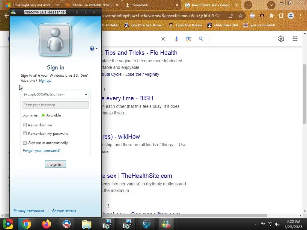Follow the Sign up link

click(x=45, y=81)
